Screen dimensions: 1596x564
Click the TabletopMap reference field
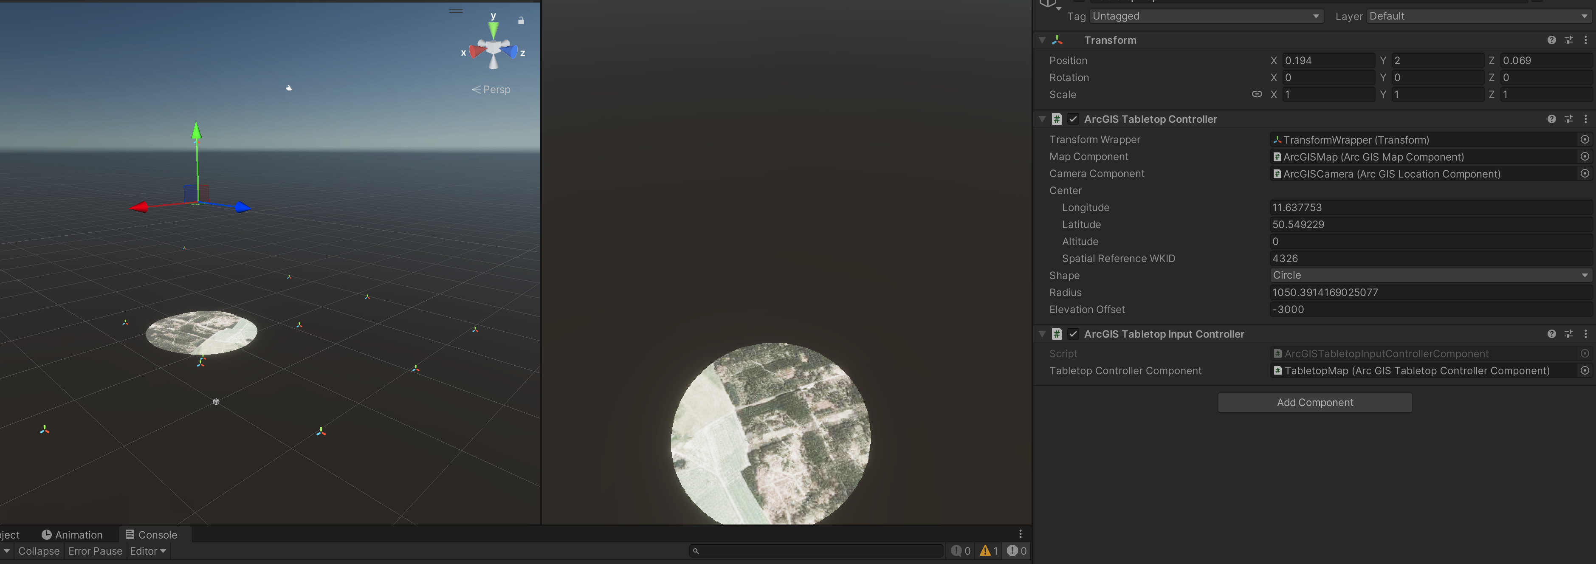point(1424,371)
